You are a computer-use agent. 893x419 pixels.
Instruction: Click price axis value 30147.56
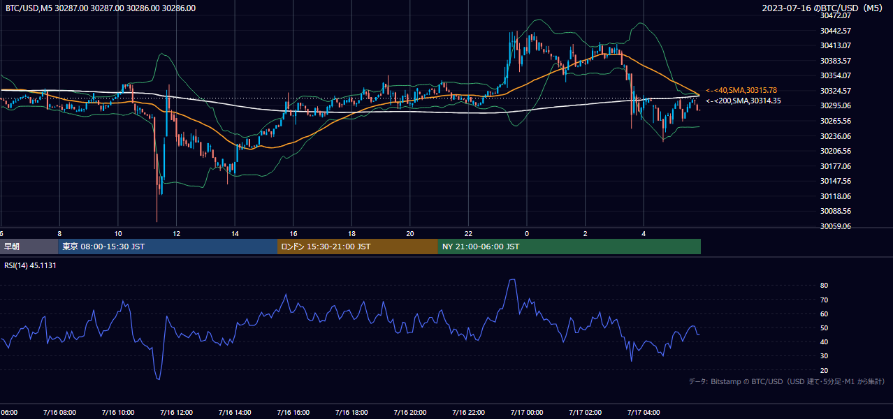[x=836, y=181]
